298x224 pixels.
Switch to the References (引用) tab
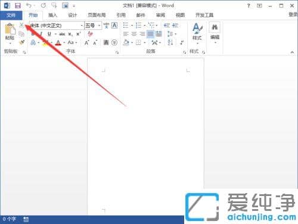(121, 15)
